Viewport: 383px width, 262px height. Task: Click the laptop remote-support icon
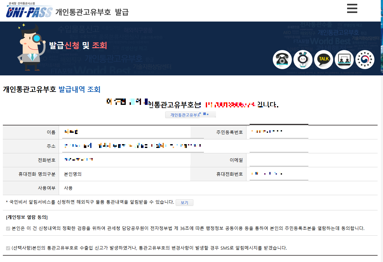click(344, 60)
